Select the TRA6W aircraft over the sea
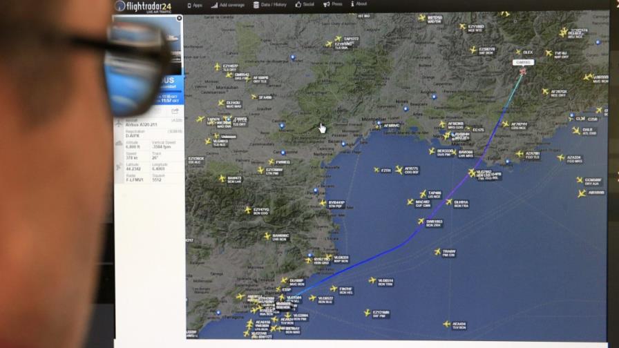Screen dimensions: 619x348 coord(437,252)
